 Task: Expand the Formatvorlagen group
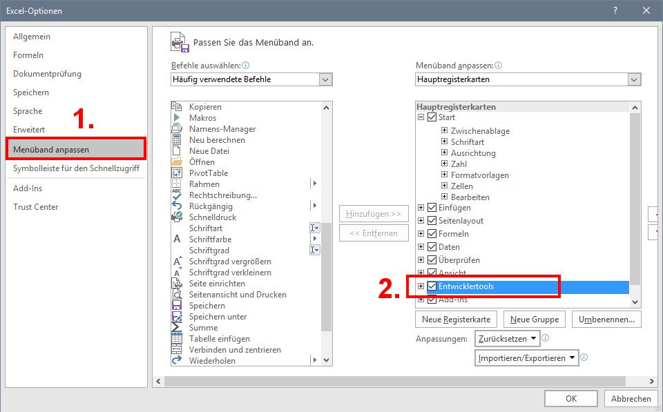[x=444, y=174]
